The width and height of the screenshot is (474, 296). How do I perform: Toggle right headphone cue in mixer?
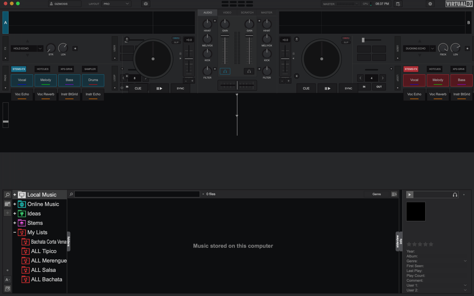pyautogui.click(x=249, y=71)
